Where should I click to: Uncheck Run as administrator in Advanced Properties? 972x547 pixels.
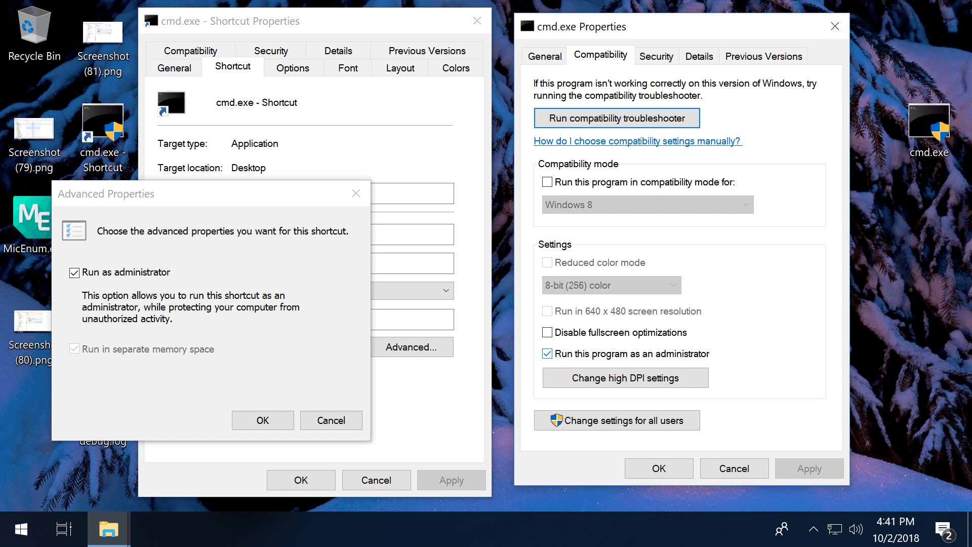point(74,273)
